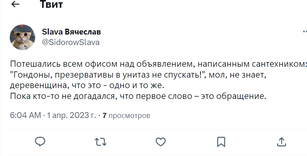This screenshot has width=307, height=156.
Task: Go back using the left arrow
Action: point(16,5)
